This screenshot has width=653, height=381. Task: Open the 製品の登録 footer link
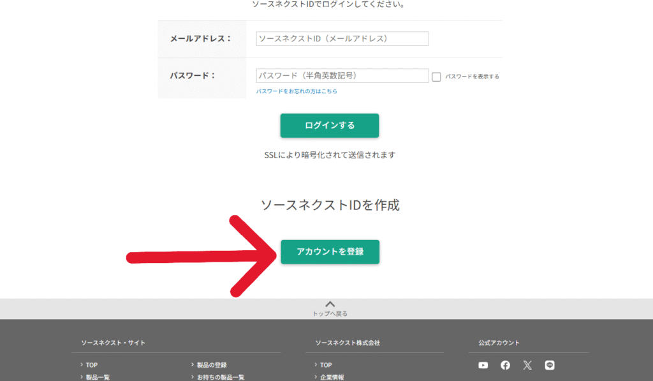(x=212, y=365)
